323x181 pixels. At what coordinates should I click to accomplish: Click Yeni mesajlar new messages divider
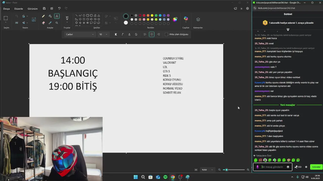point(287,105)
